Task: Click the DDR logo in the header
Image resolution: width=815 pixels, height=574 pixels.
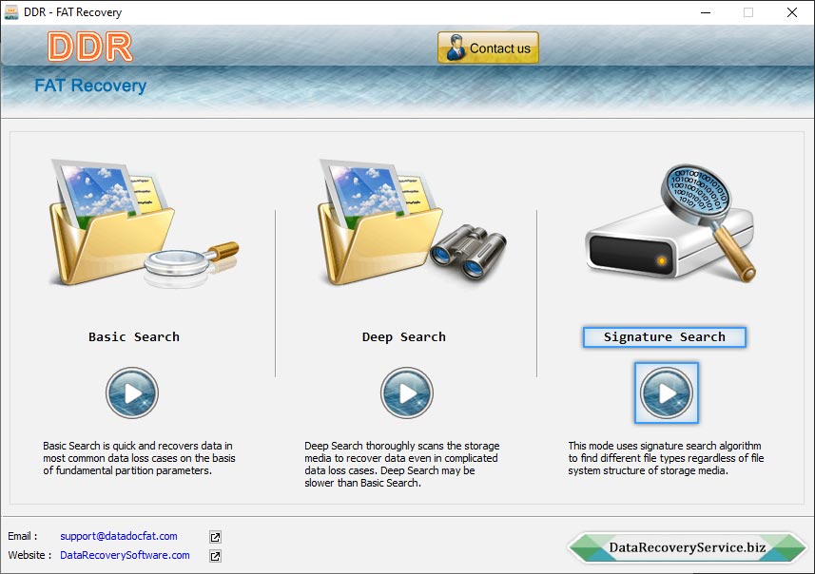Action: tap(90, 48)
